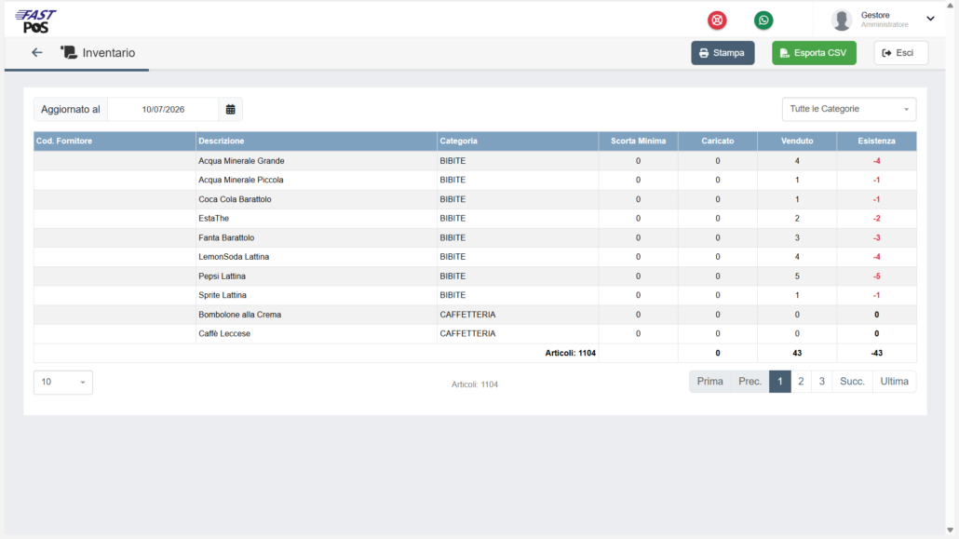Click the Stampa print button
959x539 pixels.
click(723, 53)
